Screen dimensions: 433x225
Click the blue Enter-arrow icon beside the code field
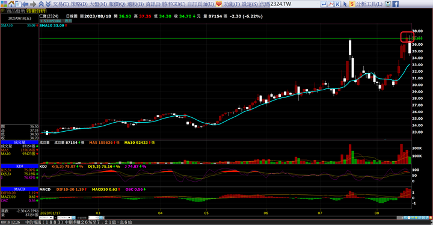click(x=324, y=4)
